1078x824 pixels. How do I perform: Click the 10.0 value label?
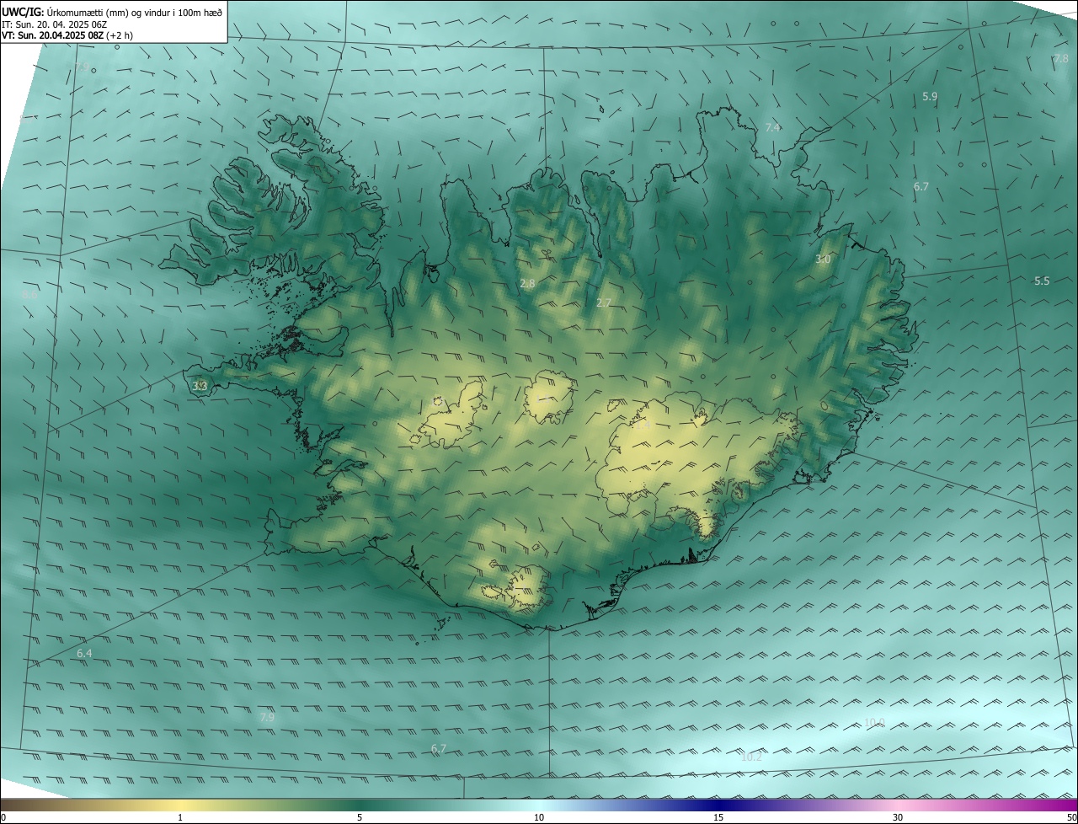click(874, 722)
